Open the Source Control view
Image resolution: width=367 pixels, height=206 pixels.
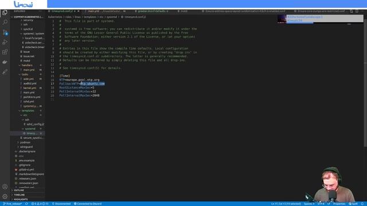pos(5,32)
